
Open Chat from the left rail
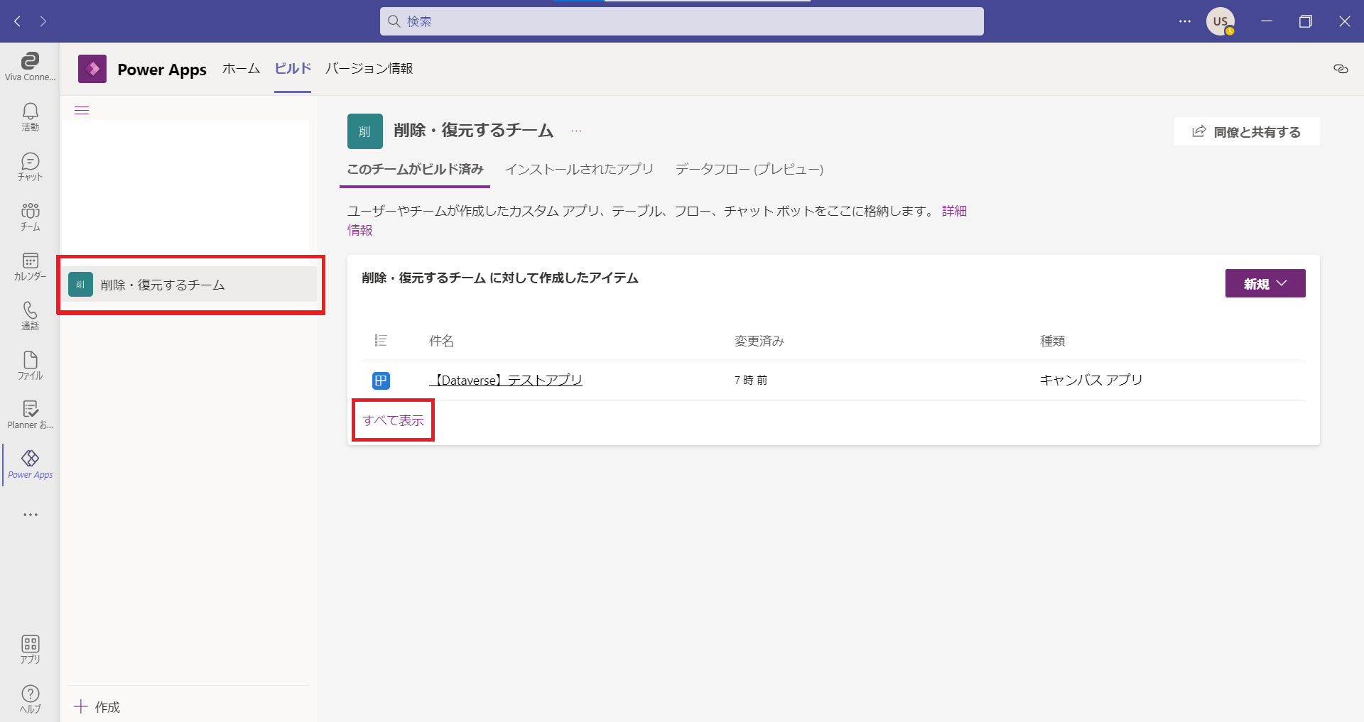point(30,166)
